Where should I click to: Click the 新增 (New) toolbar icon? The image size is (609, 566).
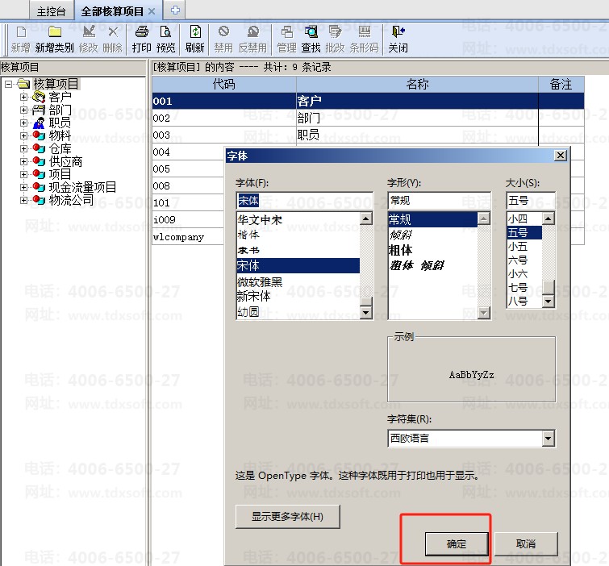click(21, 32)
